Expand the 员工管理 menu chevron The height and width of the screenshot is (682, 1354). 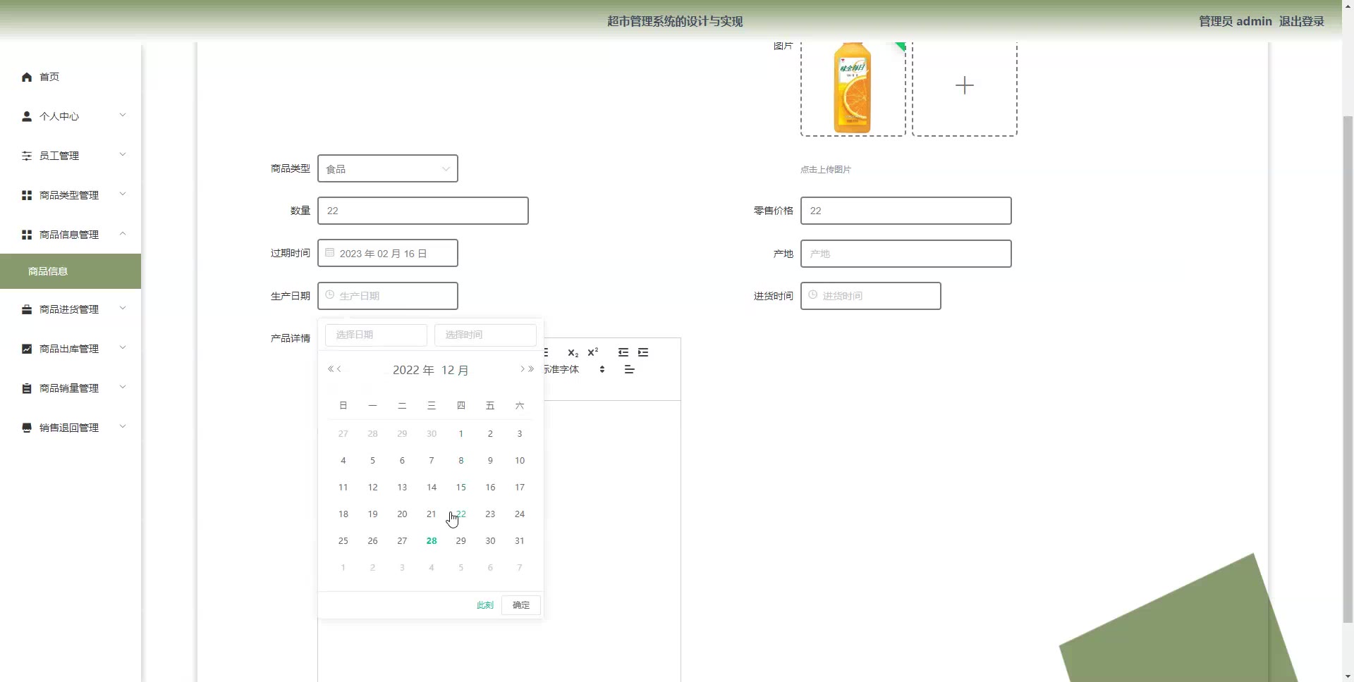(123, 155)
